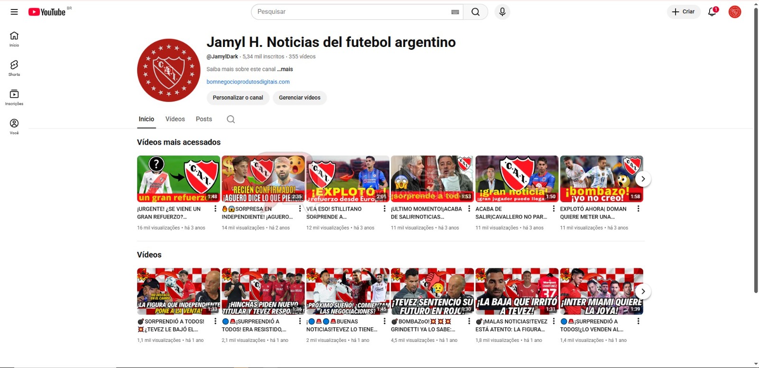Play the ¡EXPLOTÓ! refuerzo desde Europa thumbnail
Image resolution: width=759 pixels, height=368 pixels.
point(348,179)
